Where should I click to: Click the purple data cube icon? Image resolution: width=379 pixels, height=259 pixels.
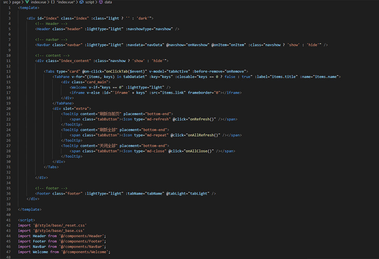click(101, 2)
